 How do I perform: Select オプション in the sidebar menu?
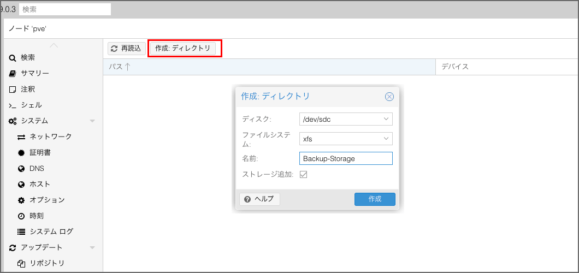(x=47, y=200)
